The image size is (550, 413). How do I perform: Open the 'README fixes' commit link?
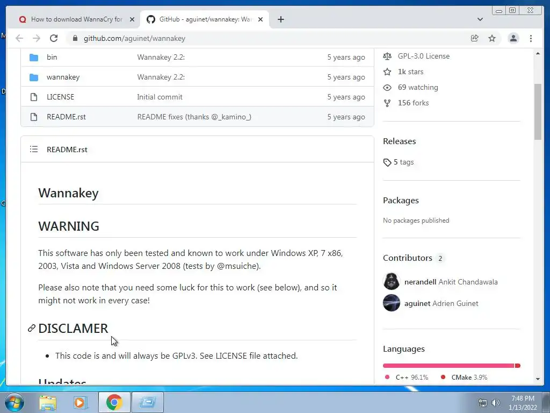pos(194,117)
